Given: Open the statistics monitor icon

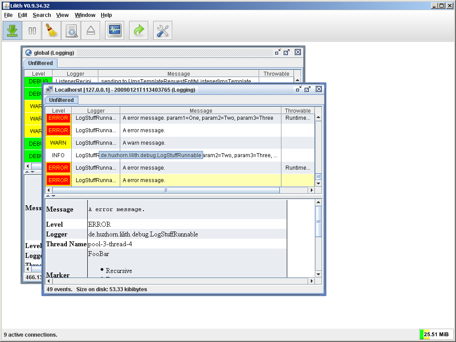Looking at the screenshot, I should tap(115, 31).
